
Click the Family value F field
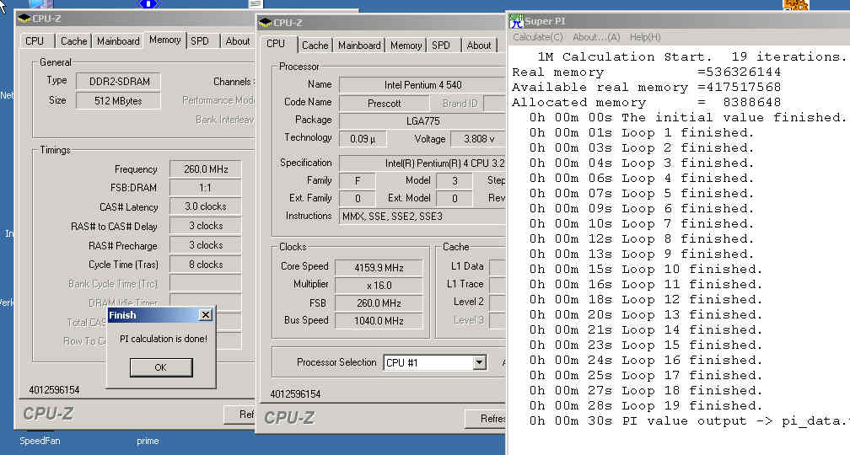point(358,181)
